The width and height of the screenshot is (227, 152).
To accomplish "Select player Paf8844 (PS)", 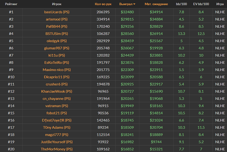I will [x=57, y=27].
